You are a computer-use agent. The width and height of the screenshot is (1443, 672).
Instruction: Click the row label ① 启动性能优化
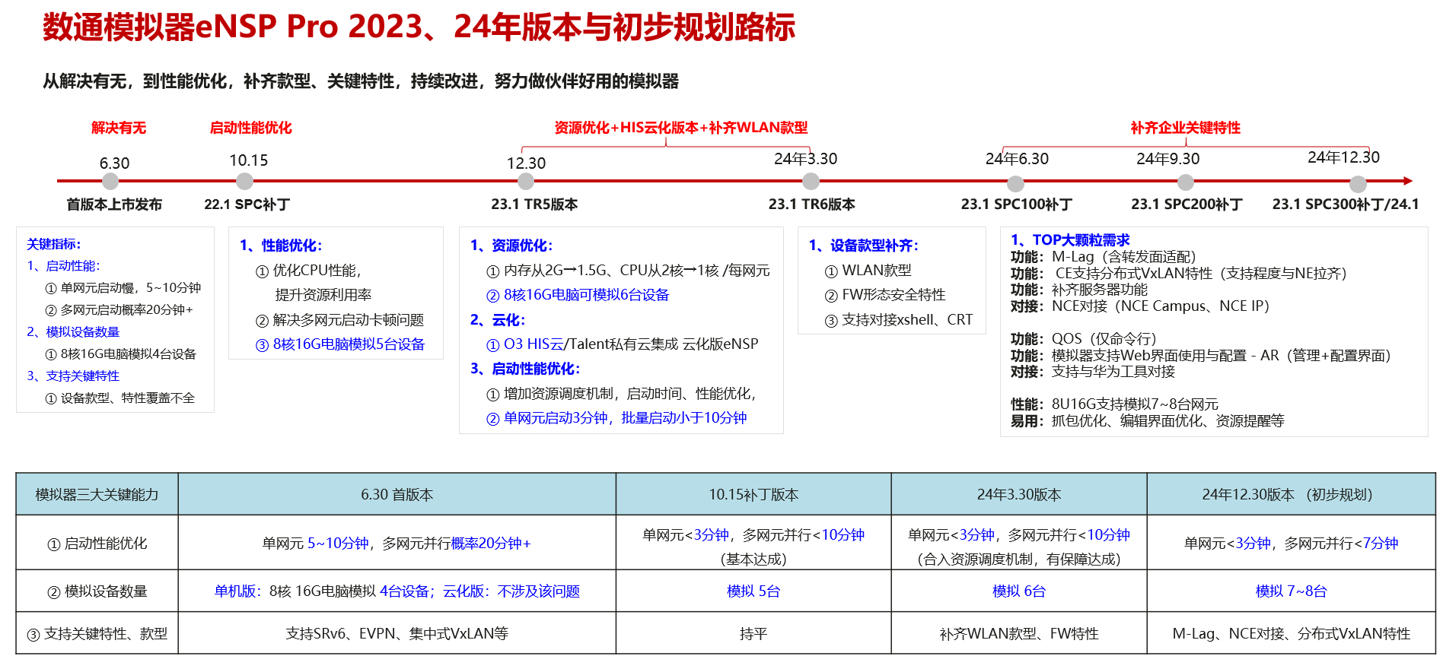coord(97,544)
